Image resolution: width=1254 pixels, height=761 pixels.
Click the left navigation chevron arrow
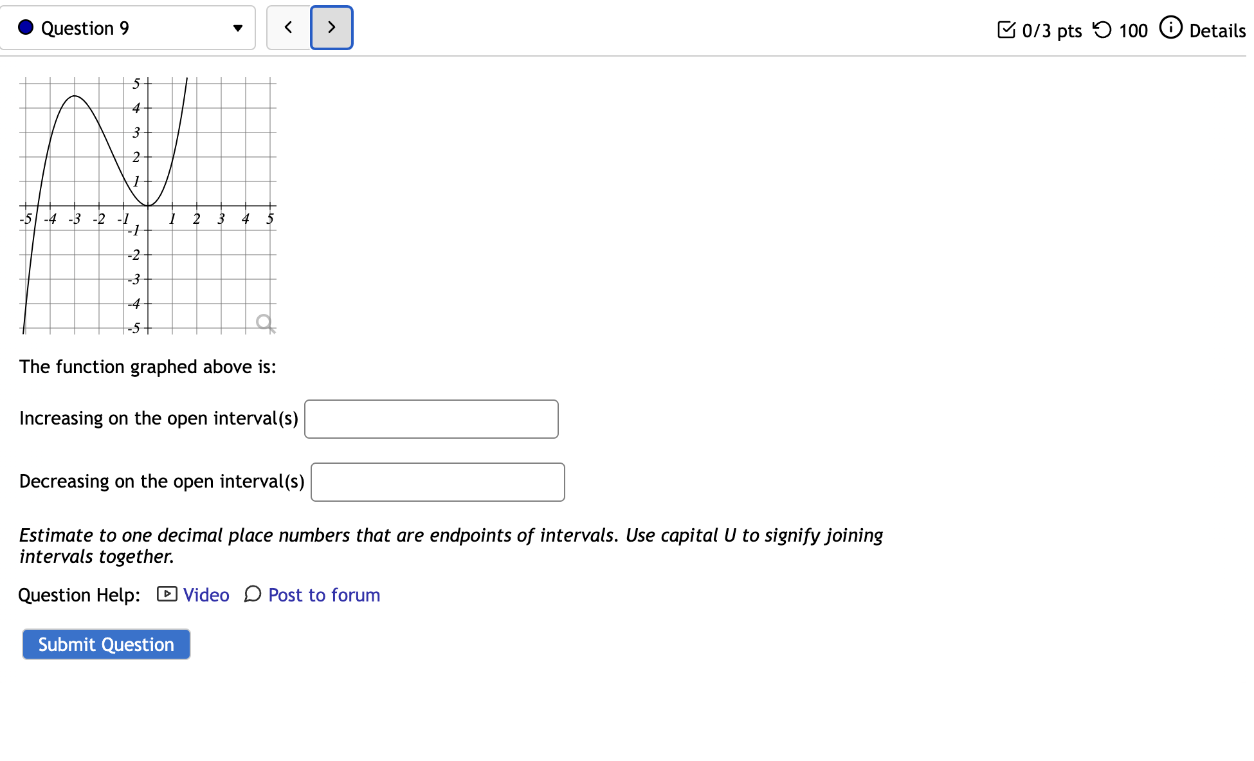[x=288, y=27]
